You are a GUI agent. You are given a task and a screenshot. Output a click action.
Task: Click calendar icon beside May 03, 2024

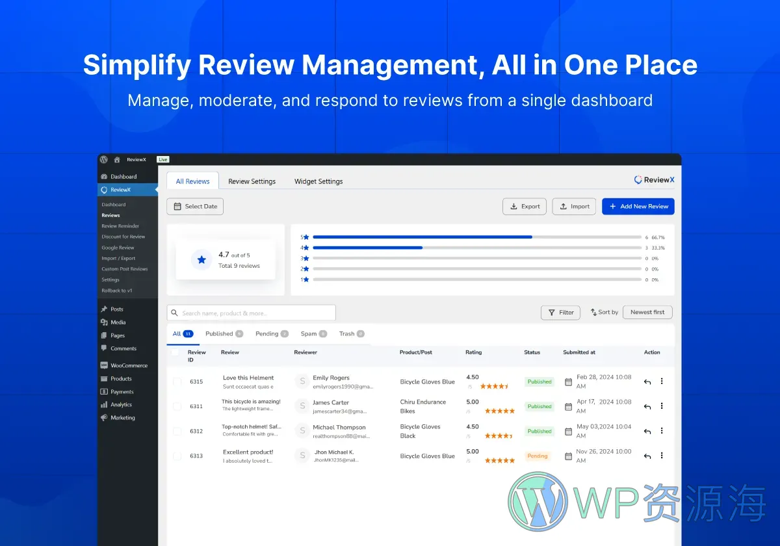click(x=568, y=432)
